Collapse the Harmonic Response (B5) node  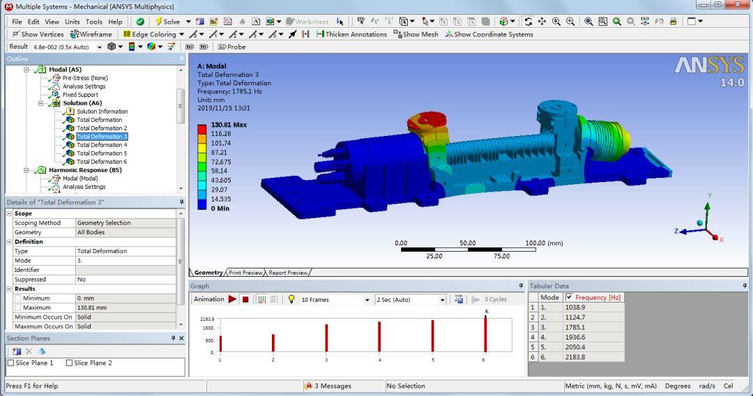(x=27, y=170)
